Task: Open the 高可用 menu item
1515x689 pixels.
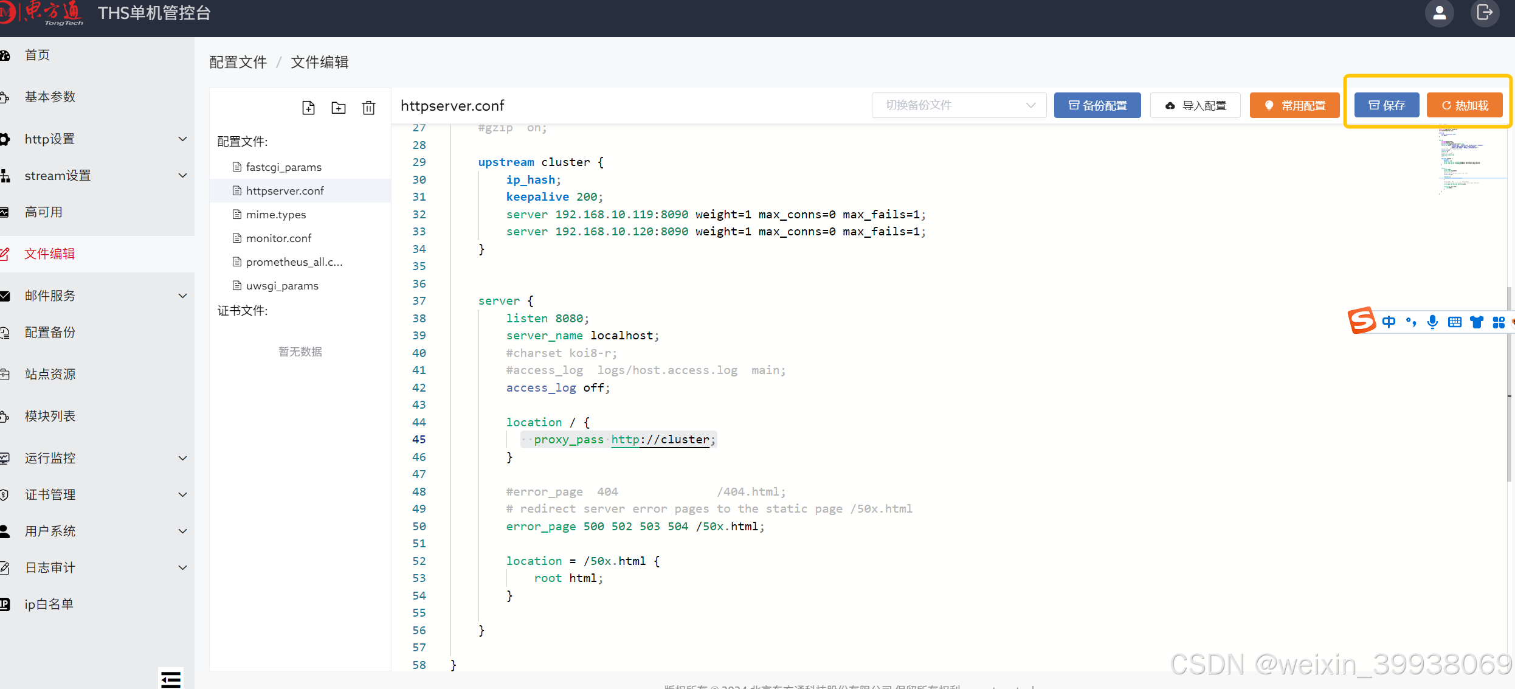Action: coord(97,212)
